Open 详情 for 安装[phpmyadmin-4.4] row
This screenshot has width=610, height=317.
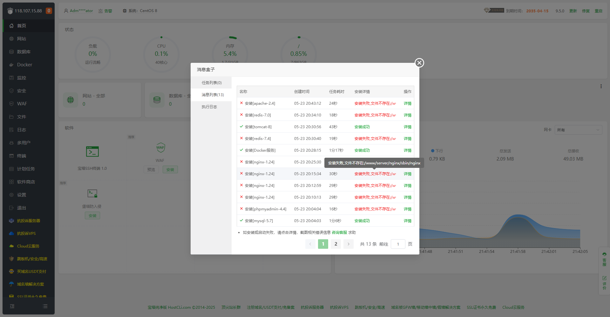click(407, 209)
